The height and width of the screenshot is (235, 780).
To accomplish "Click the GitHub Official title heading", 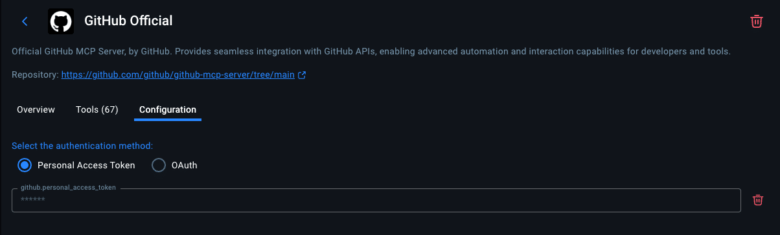I will (x=128, y=21).
